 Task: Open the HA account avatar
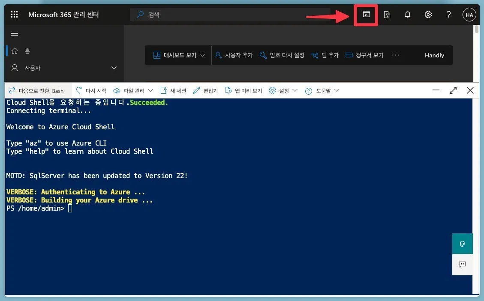coord(469,15)
